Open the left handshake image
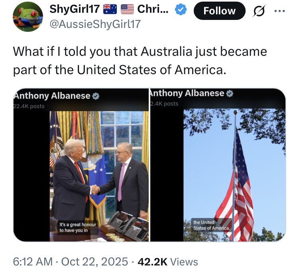Viewport: 299px width, 279px height. click(x=81, y=165)
